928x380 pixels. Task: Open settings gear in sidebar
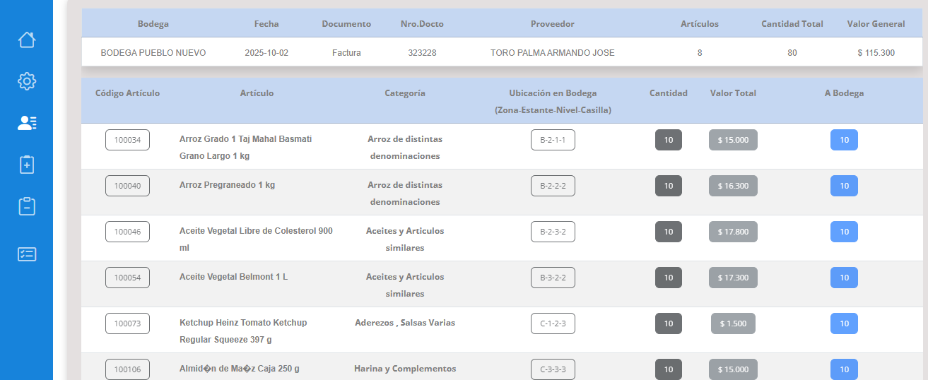26,81
